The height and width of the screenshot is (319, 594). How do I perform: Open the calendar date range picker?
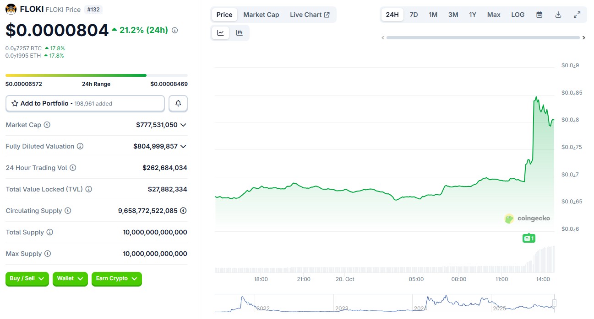(540, 15)
